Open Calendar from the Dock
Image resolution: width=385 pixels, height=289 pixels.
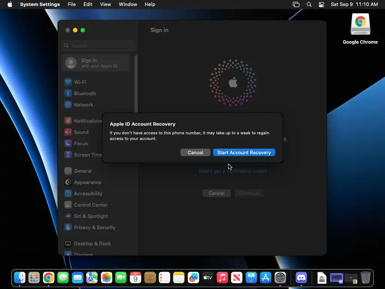click(x=135, y=278)
